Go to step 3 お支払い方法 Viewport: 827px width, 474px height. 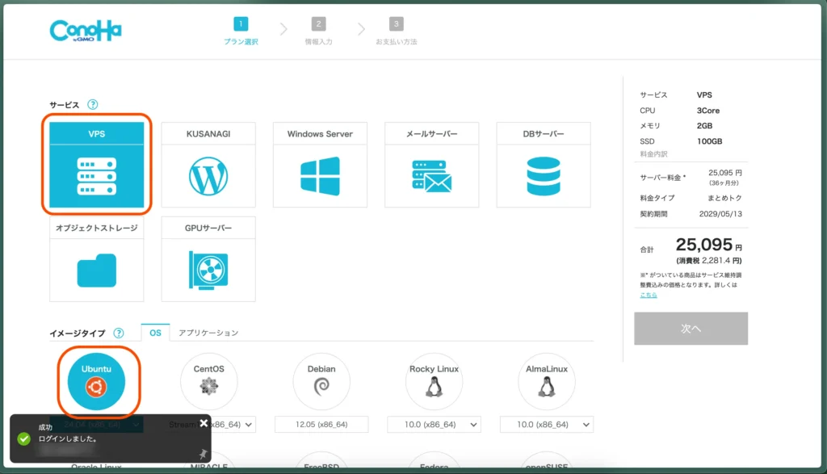point(396,31)
